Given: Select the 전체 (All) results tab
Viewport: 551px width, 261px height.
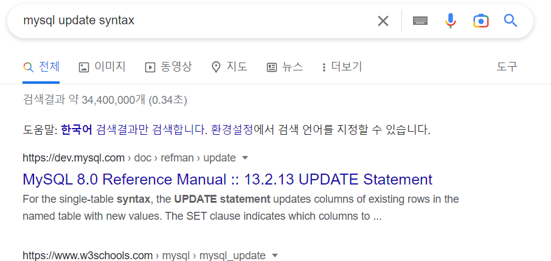Looking at the screenshot, I should point(41,67).
